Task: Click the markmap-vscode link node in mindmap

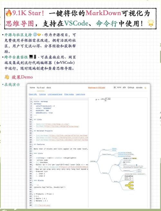Action: coord(122,154)
